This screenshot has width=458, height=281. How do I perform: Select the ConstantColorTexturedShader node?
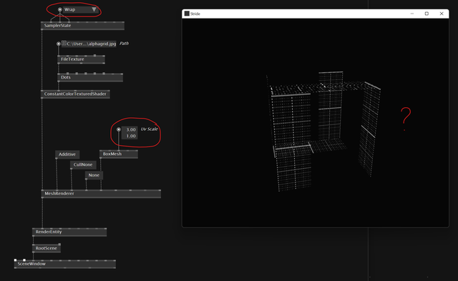(x=75, y=94)
